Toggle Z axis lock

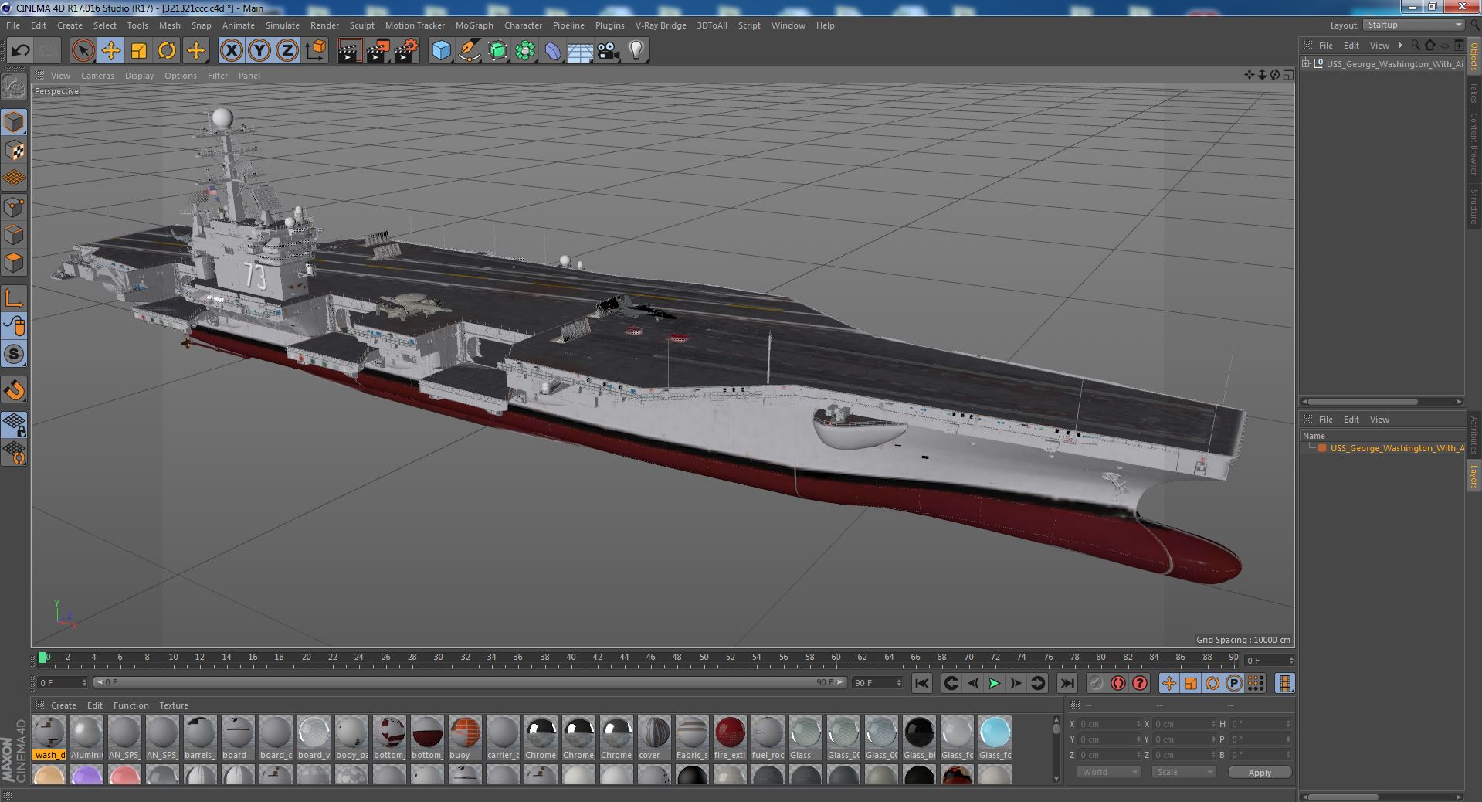click(287, 51)
